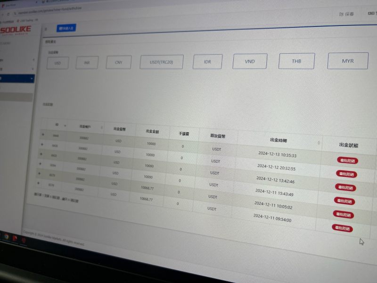This screenshot has height=283, width=377.
Task: Open the red PDF-style icon in the taskbar
Action: pyautogui.click(x=15, y=238)
